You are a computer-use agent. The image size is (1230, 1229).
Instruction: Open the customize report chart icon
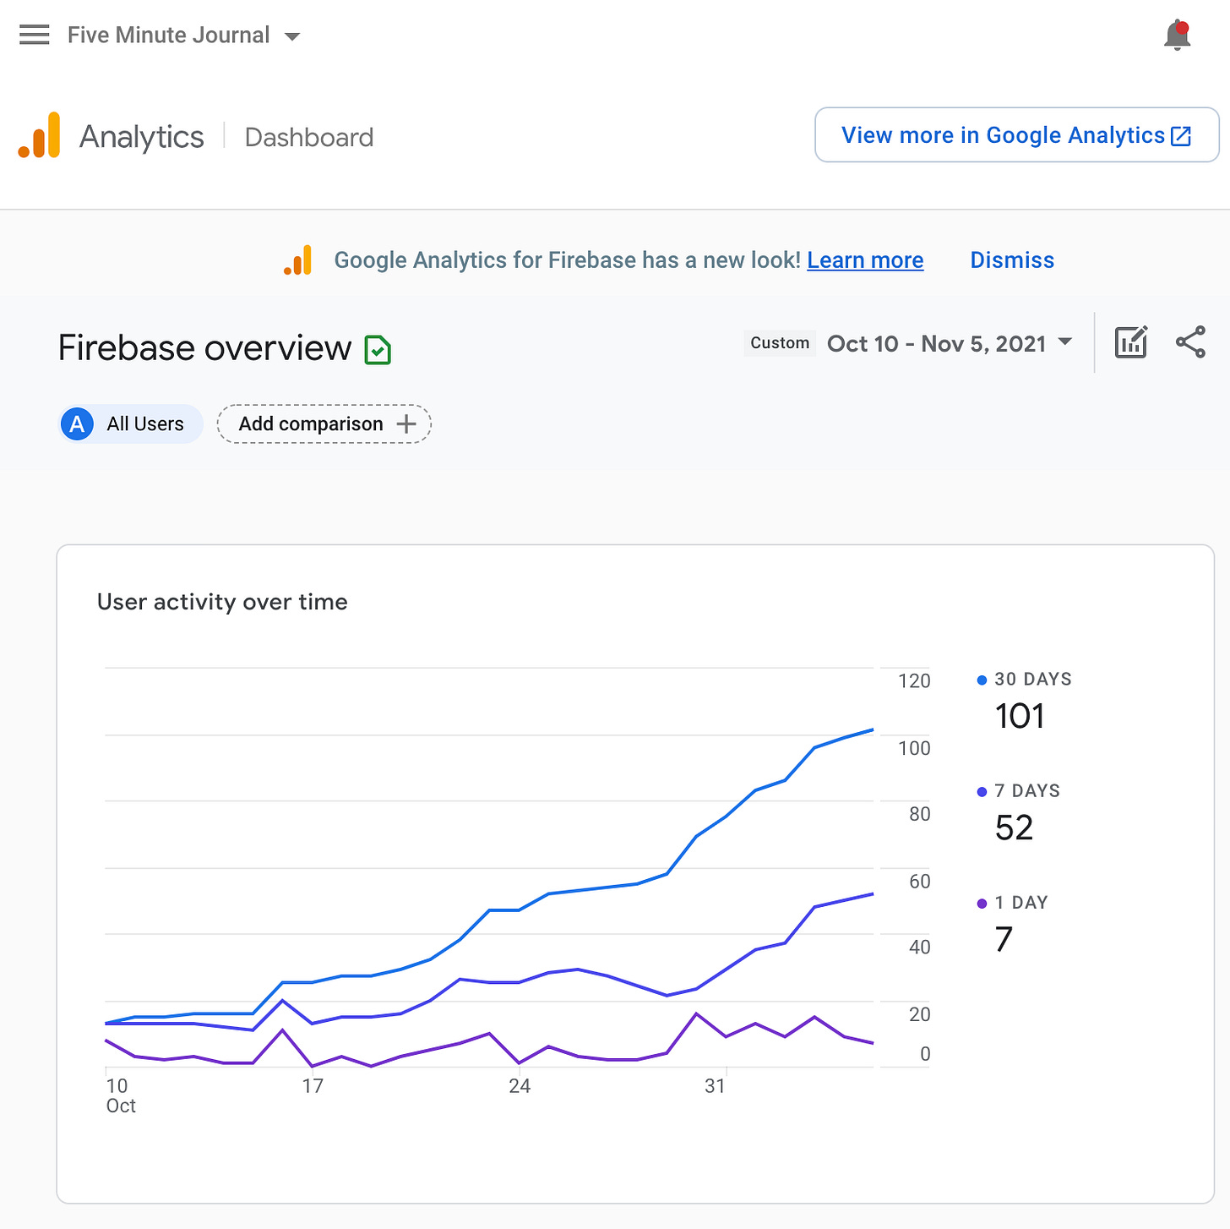click(1131, 342)
